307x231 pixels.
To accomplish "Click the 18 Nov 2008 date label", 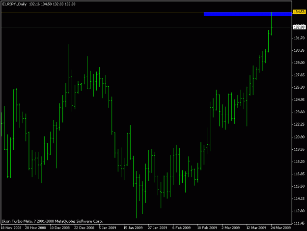I will [11, 228].
